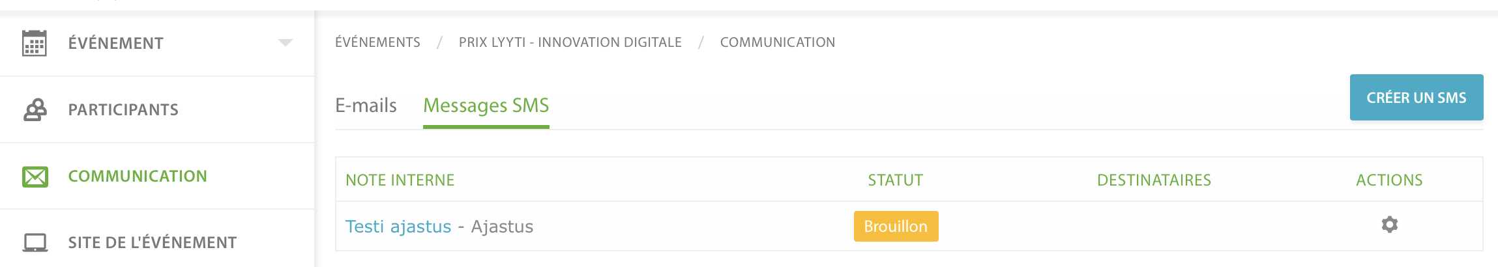Open Prix Lyyti - Innovation Digitale breadcrumb

click(570, 42)
